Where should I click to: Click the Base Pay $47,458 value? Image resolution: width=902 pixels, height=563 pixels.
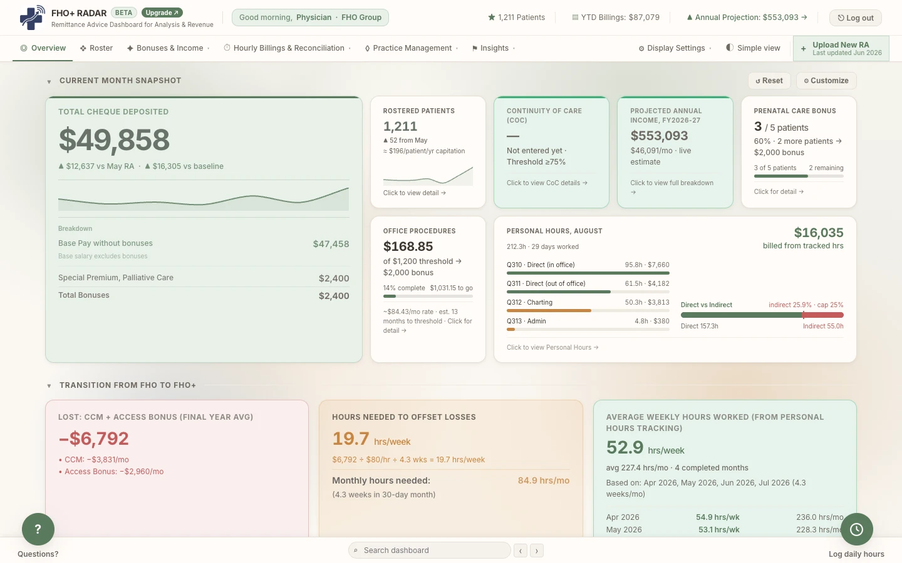click(331, 244)
